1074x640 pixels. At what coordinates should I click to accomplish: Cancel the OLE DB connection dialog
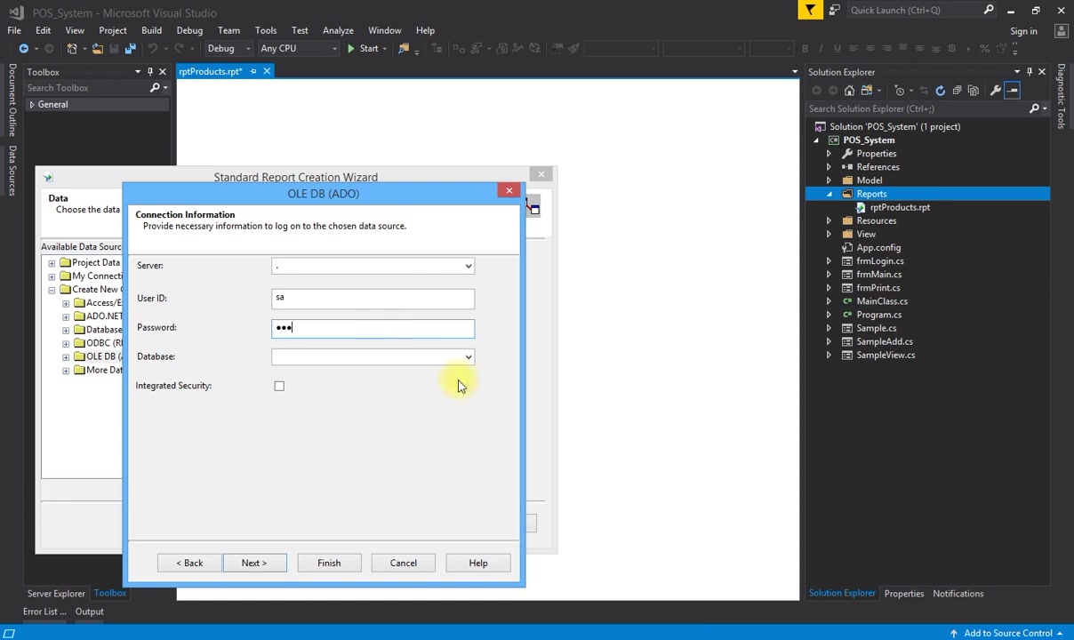pos(404,563)
